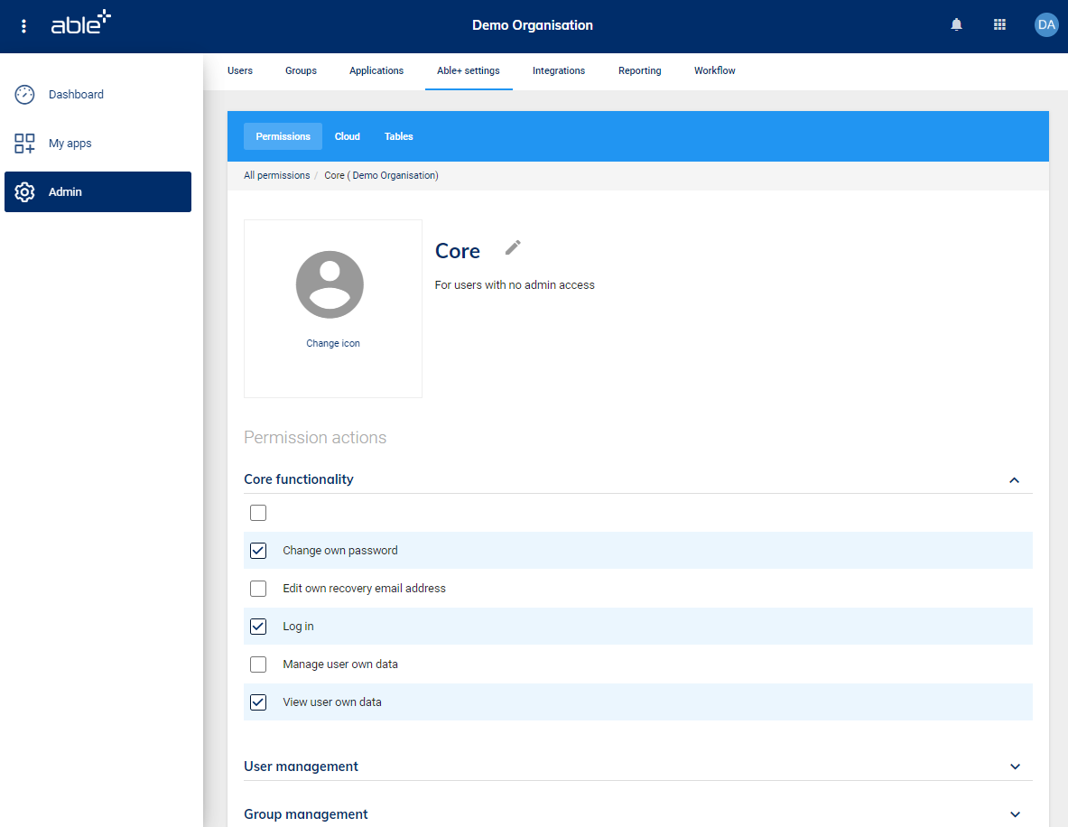Switch to the Integrations tab

tap(558, 70)
